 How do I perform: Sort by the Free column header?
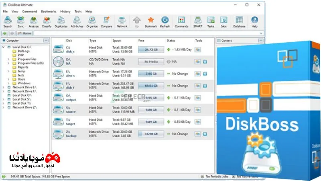[141, 41]
